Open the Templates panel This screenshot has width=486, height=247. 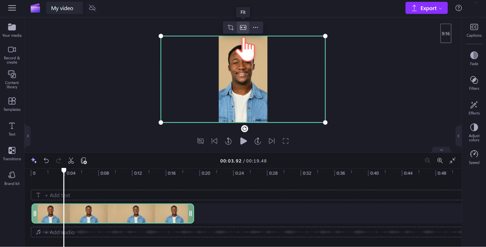12,104
